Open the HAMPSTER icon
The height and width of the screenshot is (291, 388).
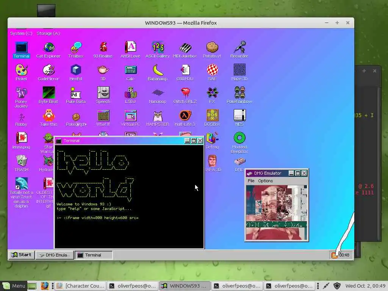click(x=158, y=118)
